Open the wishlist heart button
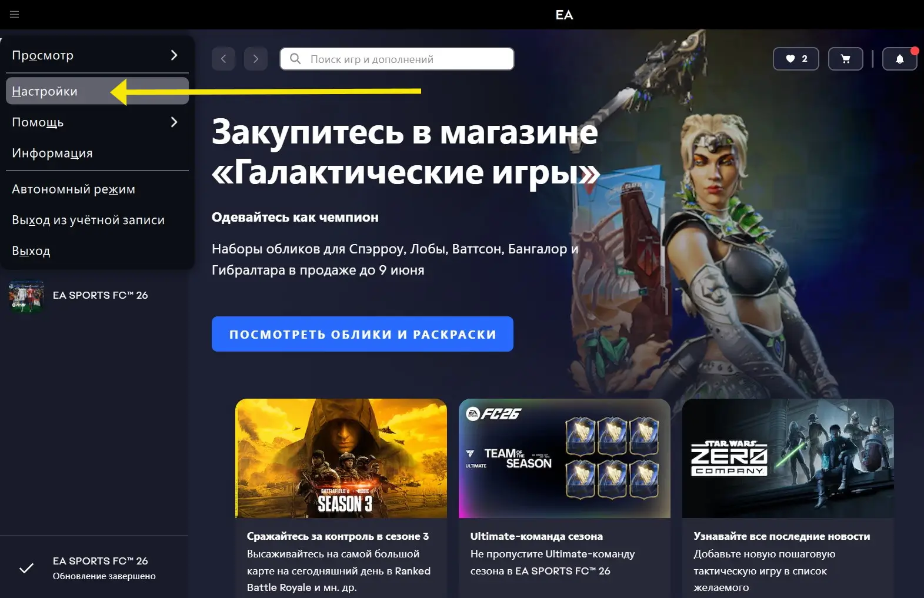924x598 pixels. coord(796,59)
